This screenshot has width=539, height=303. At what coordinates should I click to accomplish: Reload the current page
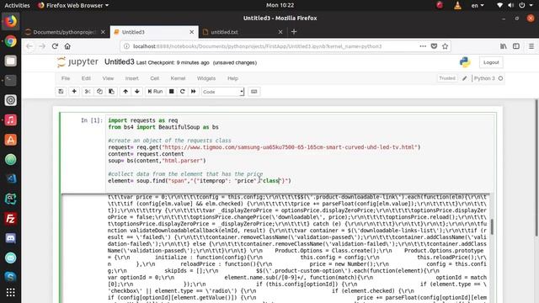pyautogui.click(x=55, y=46)
